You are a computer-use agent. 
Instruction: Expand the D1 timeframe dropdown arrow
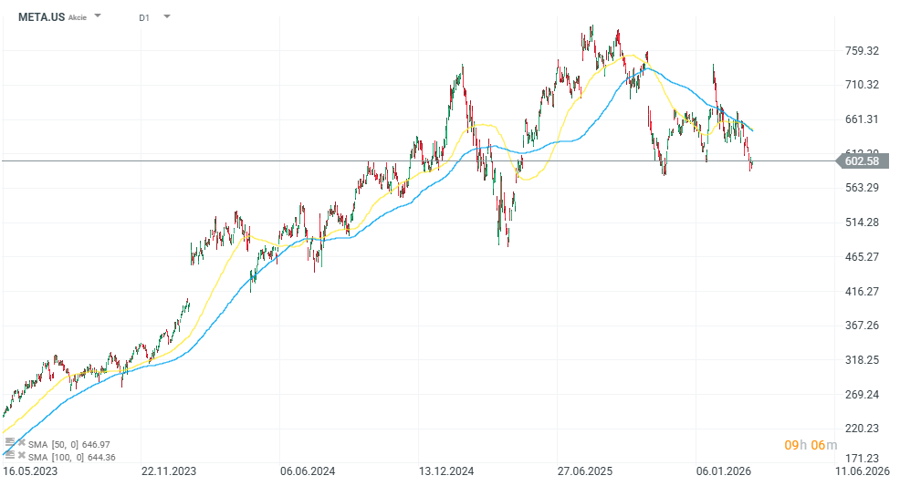click(x=167, y=16)
